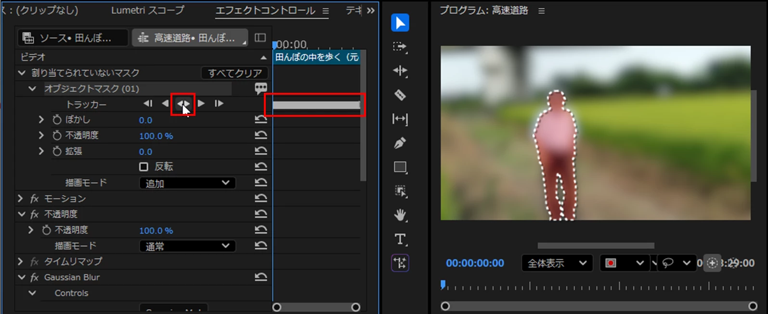Viewport: 768px width, 314px height.
Task: Expand the タイムリマップ effect
Action: click(20, 262)
